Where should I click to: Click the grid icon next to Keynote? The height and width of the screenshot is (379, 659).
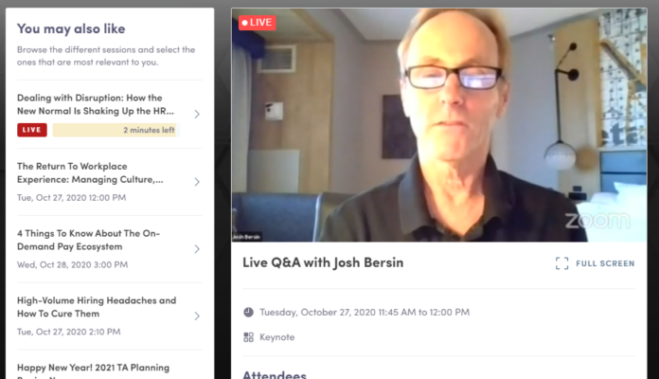248,337
